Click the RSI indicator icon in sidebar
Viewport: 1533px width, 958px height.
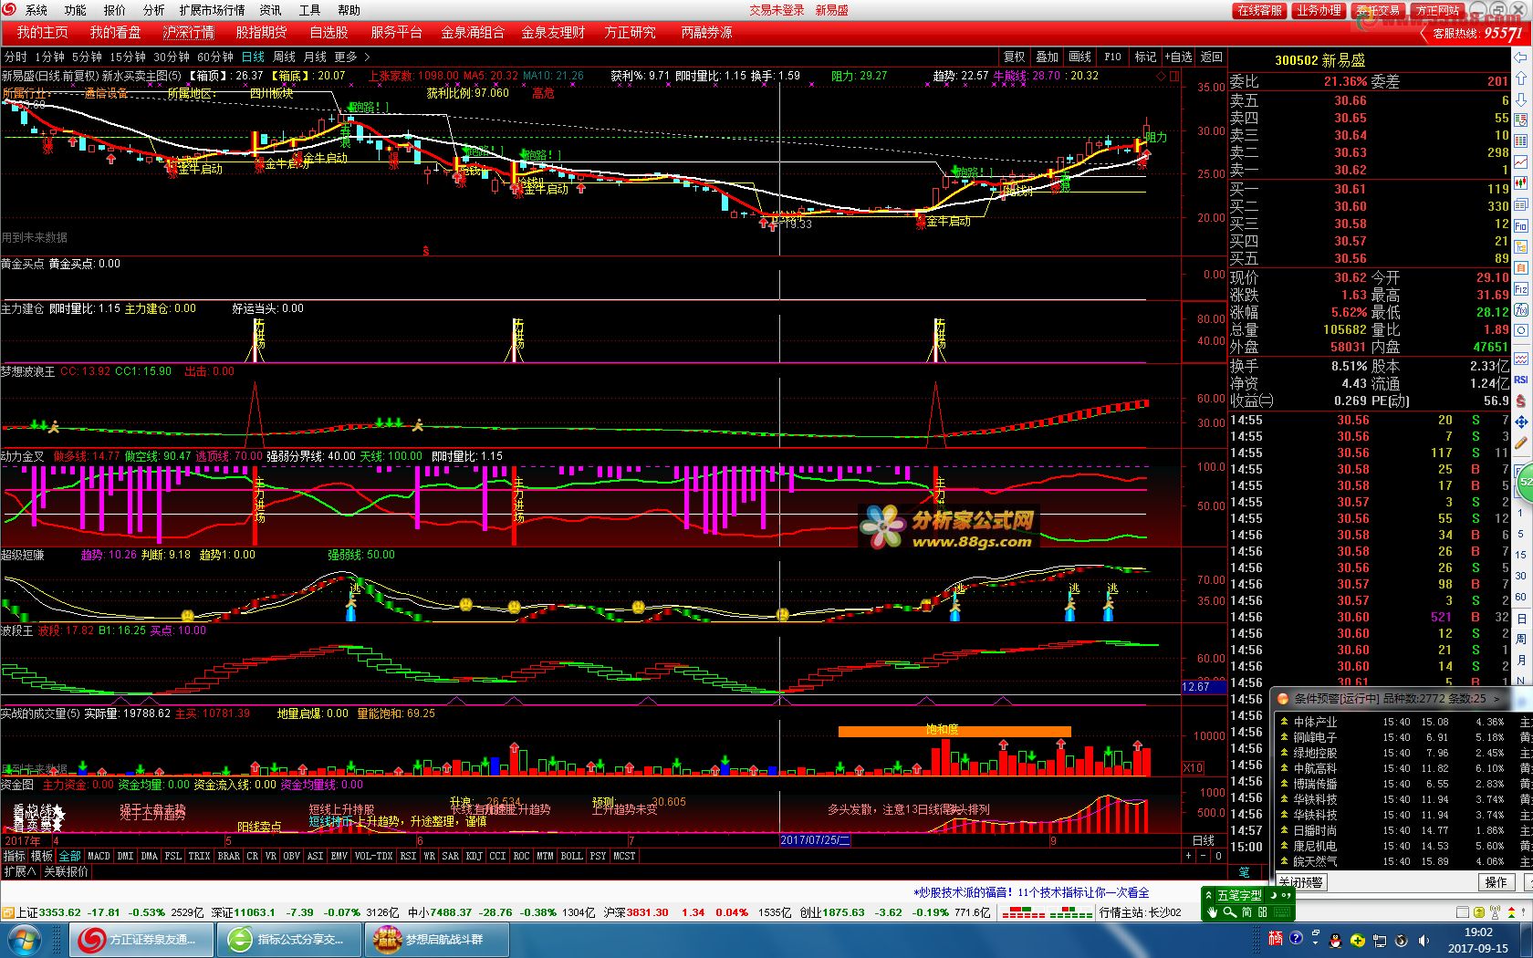[1521, 380]
